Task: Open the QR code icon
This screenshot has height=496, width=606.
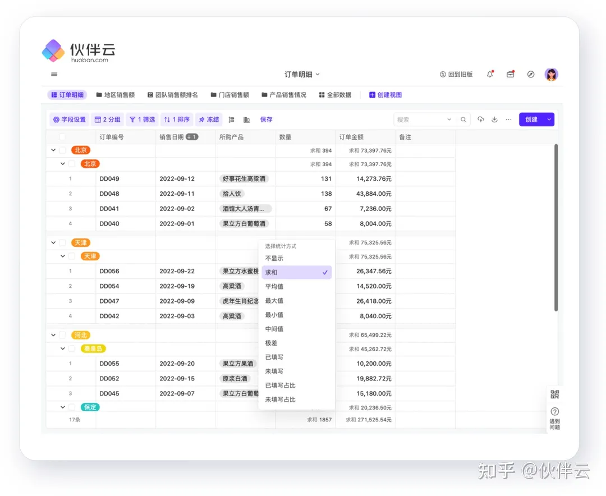Action: 554,394
